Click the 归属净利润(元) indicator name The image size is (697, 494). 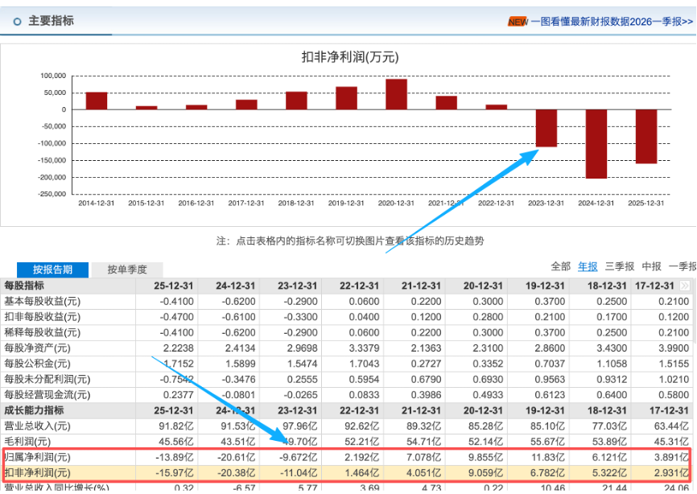coord(37,457)
